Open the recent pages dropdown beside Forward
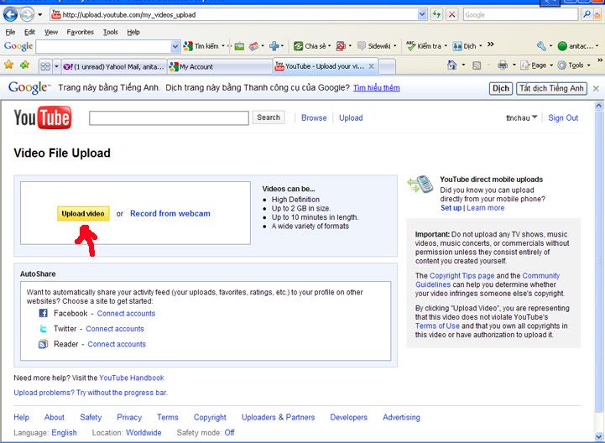The height and width of the screenshot is (443, 605). [x=39, y=15]
